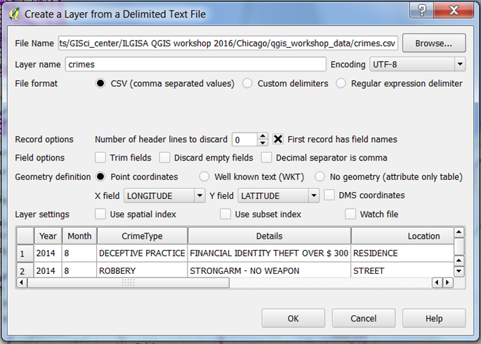
Task: Toggle First record has field names checkbox
Action: point(278,139)
